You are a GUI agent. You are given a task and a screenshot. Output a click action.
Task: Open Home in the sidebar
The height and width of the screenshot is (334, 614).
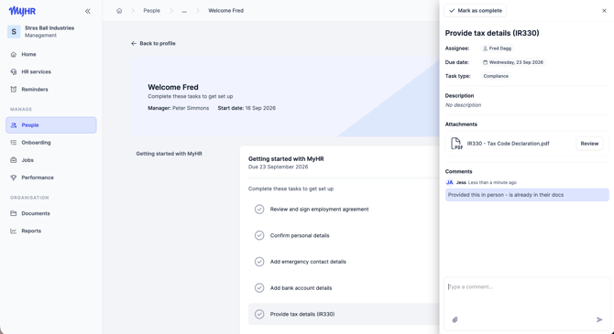pos(51,54)
